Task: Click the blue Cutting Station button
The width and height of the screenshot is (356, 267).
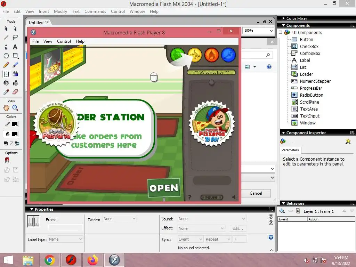Action: pos(228,55)
